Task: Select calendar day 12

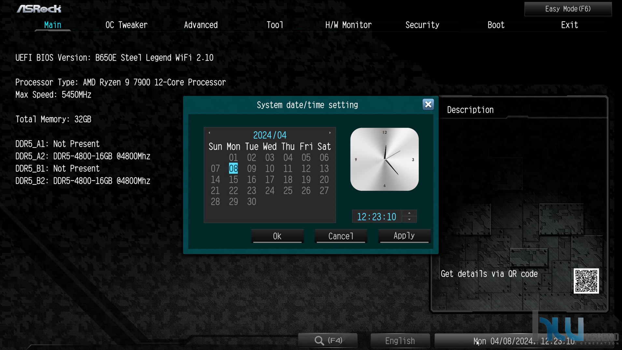Action: click(306, 169)
